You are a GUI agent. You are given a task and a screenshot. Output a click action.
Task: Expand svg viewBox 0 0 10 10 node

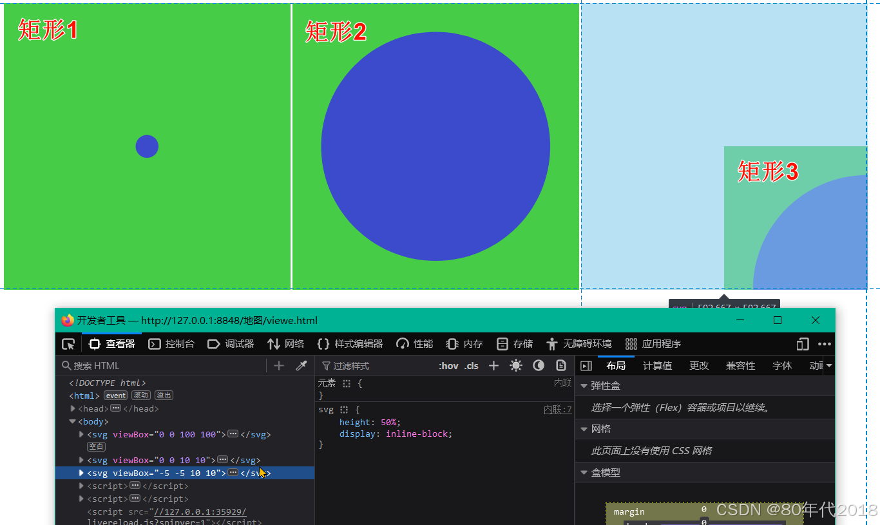(x=81, y=460)
